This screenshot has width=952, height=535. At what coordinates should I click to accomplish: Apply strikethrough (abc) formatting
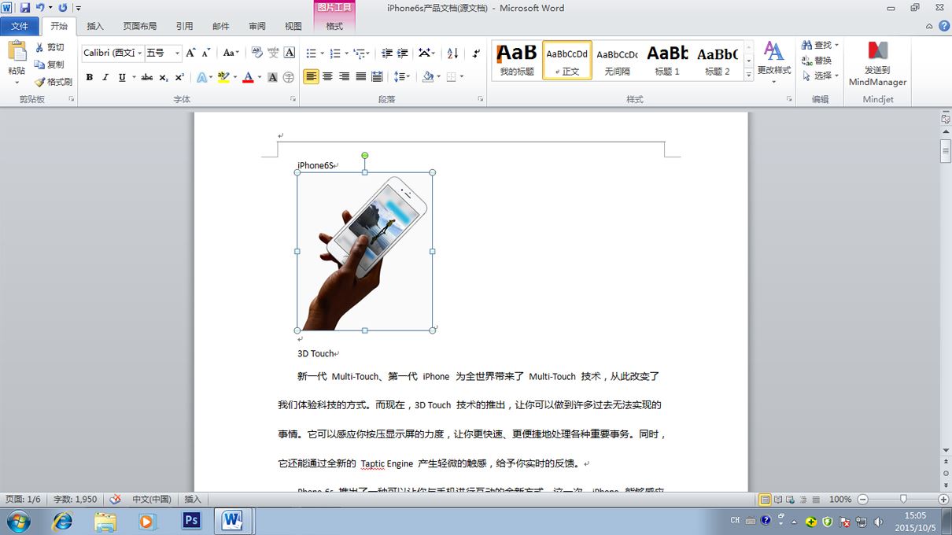(x=146, y=77)
